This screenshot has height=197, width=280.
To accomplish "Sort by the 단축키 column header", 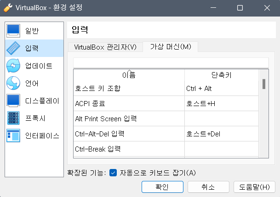I will pos(222,75).
